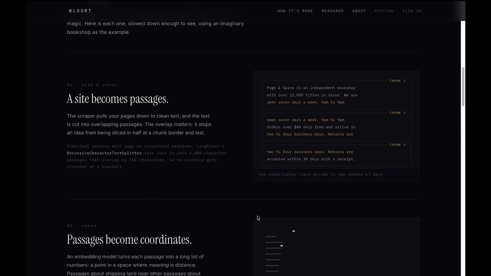The height and width of the screenshot is (276, 491).
Task: Click 'accepted within 30 days with a receipt.' line
Action: pos(311,159)
